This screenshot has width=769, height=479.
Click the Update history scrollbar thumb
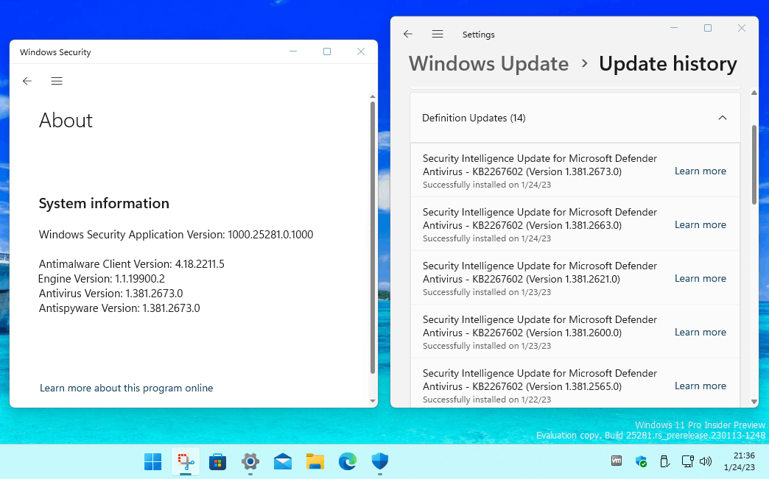754,165
